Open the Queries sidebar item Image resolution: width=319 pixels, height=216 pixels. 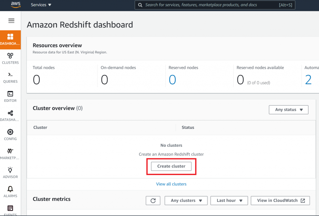[x=10, y=78]
